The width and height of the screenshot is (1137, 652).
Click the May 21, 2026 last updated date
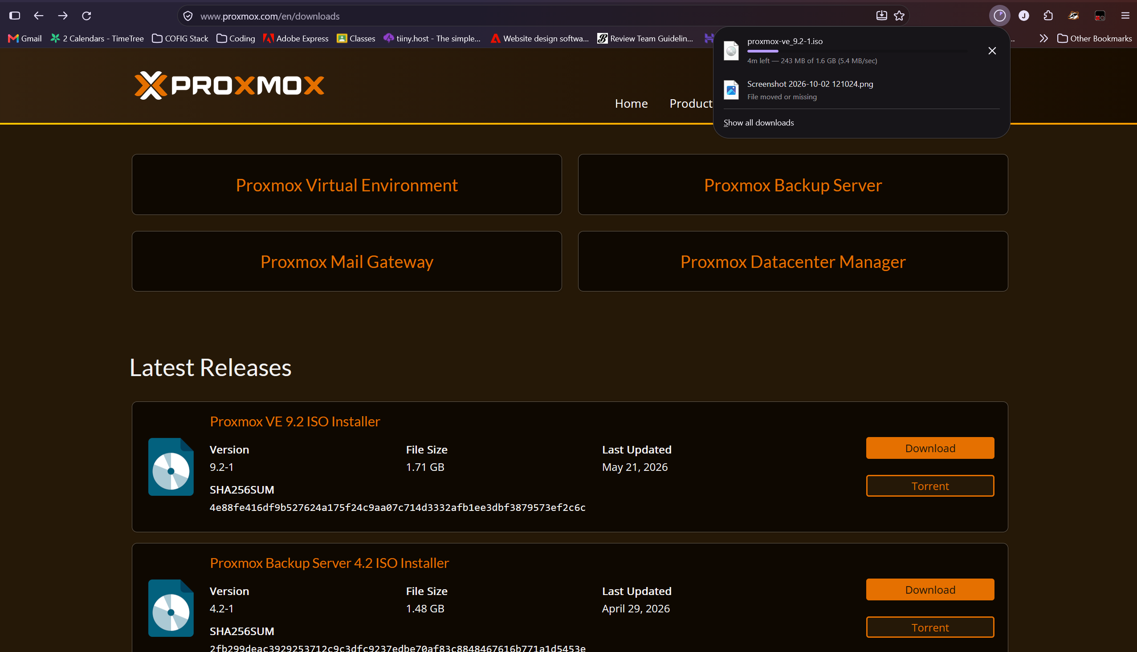point(635,467)
